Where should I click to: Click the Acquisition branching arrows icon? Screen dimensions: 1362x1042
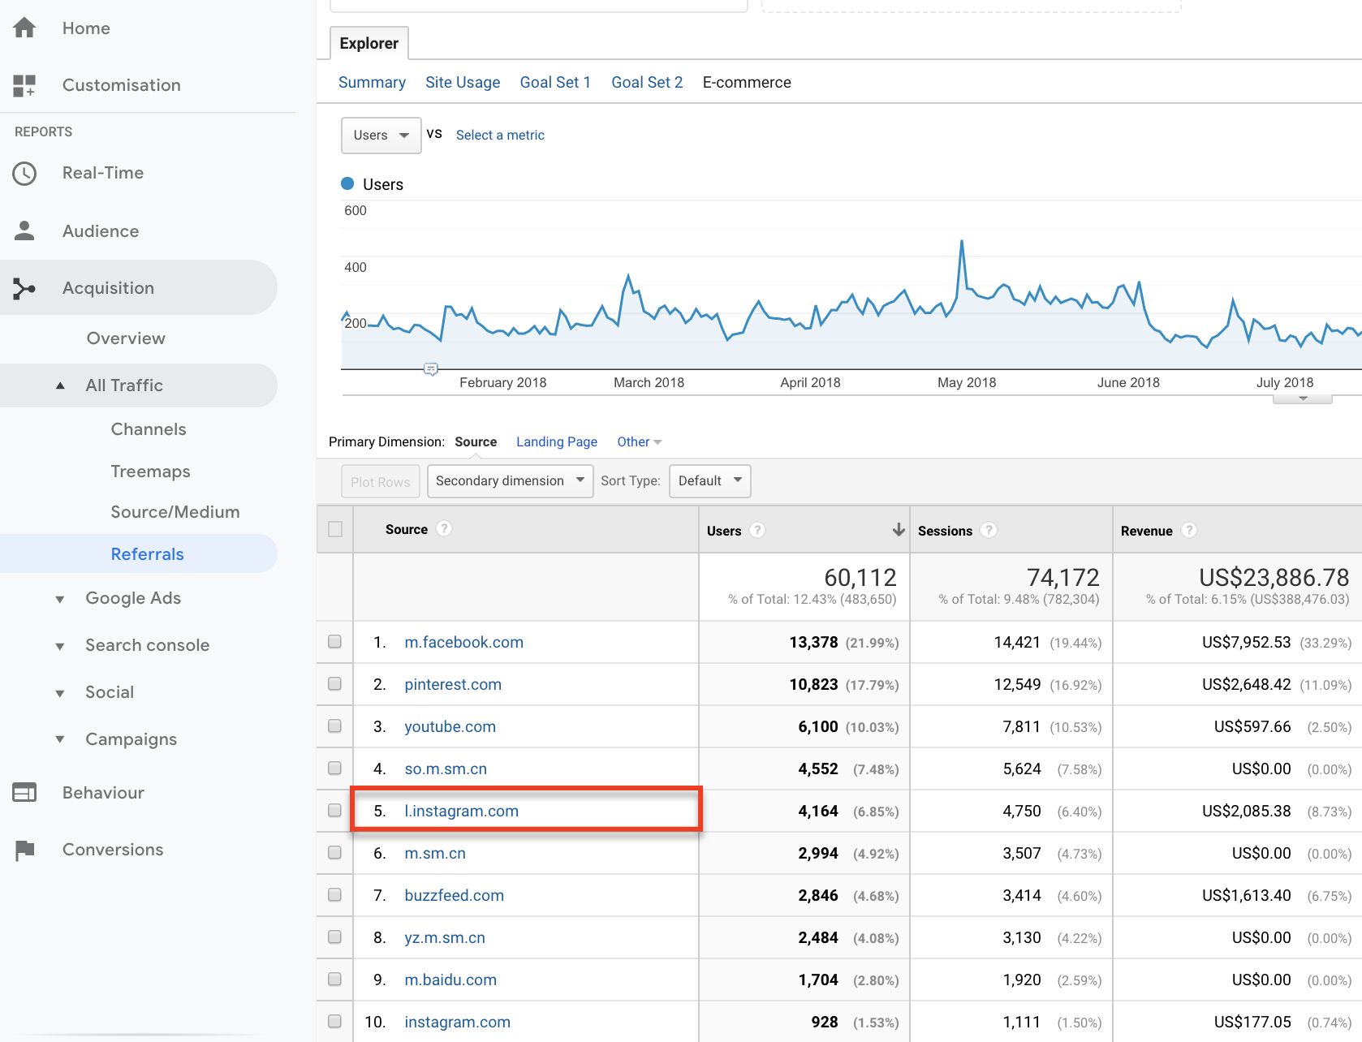pos(24,288)
